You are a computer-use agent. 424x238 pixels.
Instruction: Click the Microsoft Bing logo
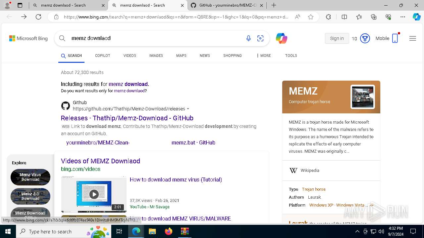(x=28, y=38)
